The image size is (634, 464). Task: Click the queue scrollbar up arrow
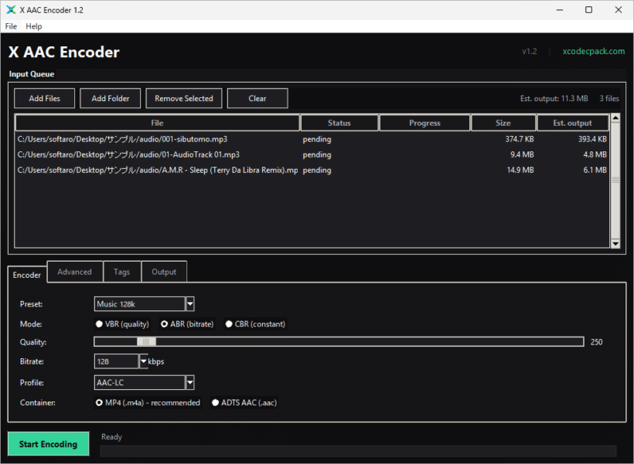click(615, 118)
